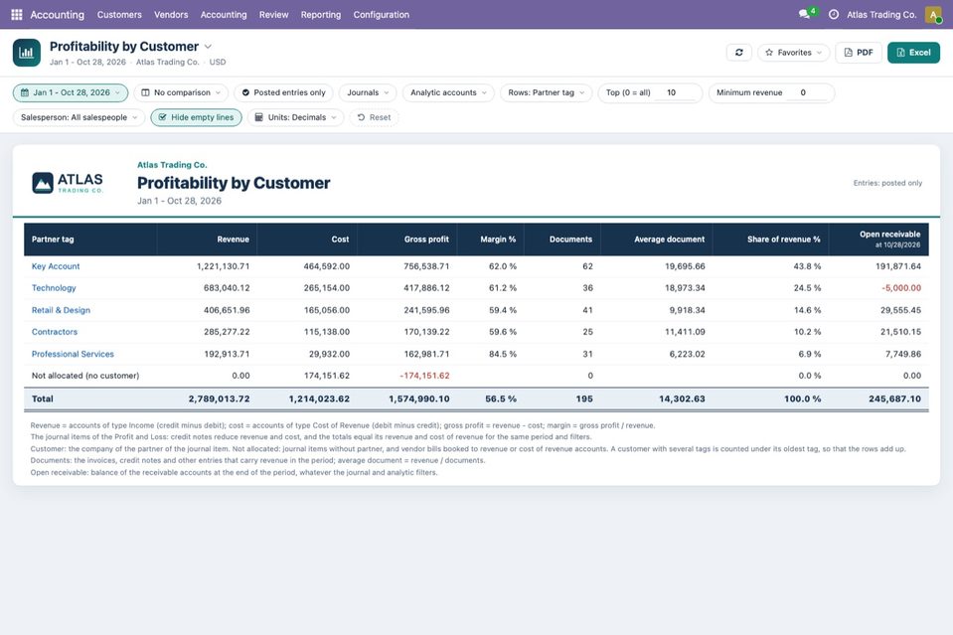Click the Accounting app title

(x=57, y=14)
